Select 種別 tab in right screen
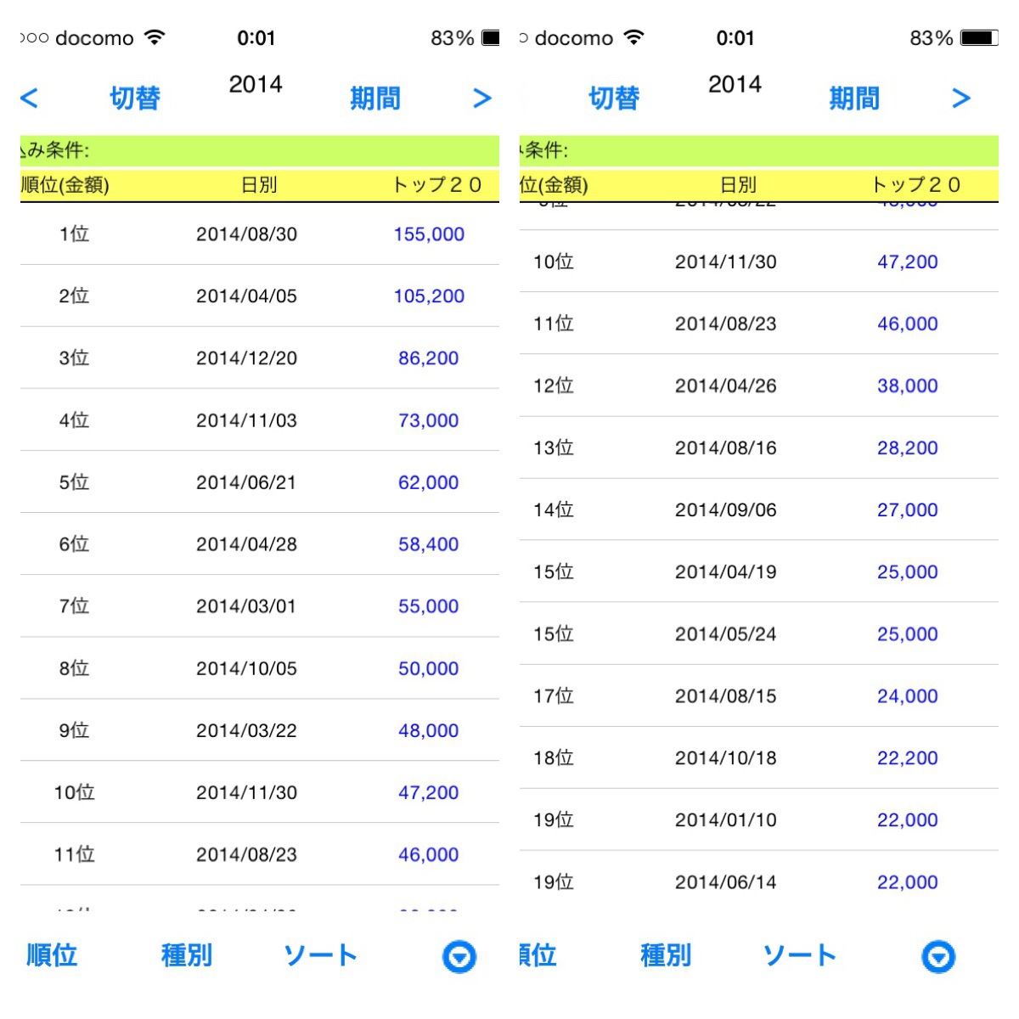1019x1019 pixels. coord(666,955)
